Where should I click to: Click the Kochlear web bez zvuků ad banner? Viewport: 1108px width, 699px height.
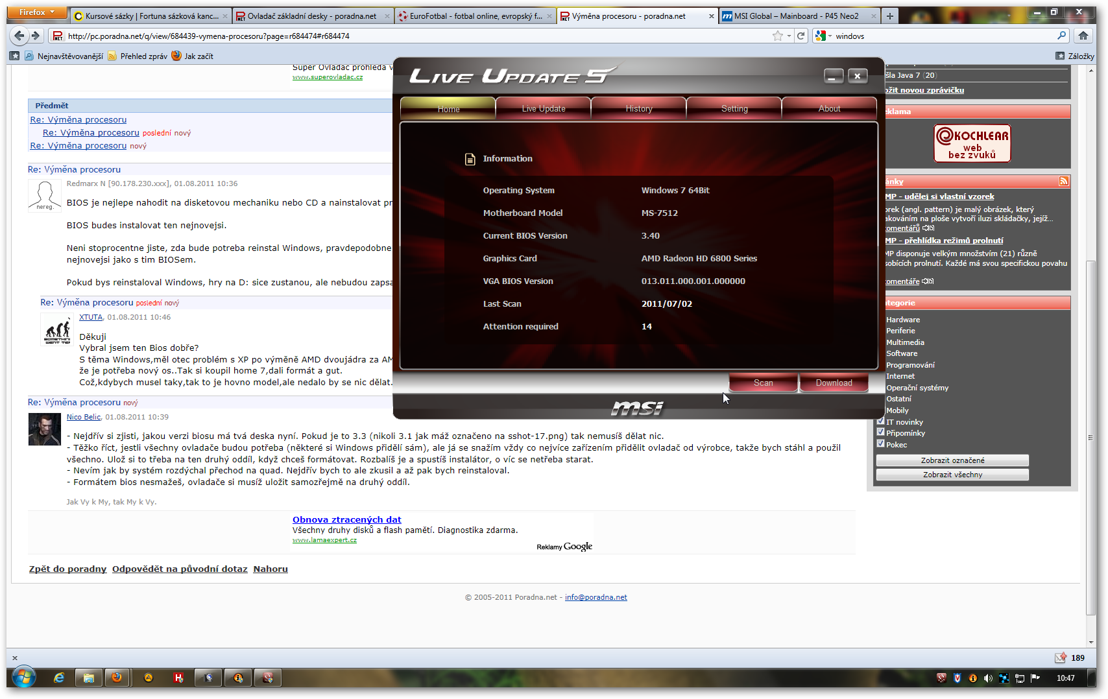(x=972, y=143)
